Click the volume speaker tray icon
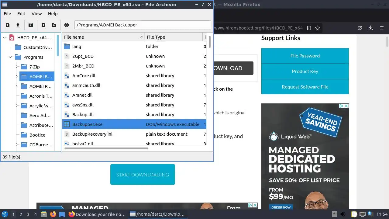Screen dimensions: 389x219 pyautogui.click(x=343, y=214)
